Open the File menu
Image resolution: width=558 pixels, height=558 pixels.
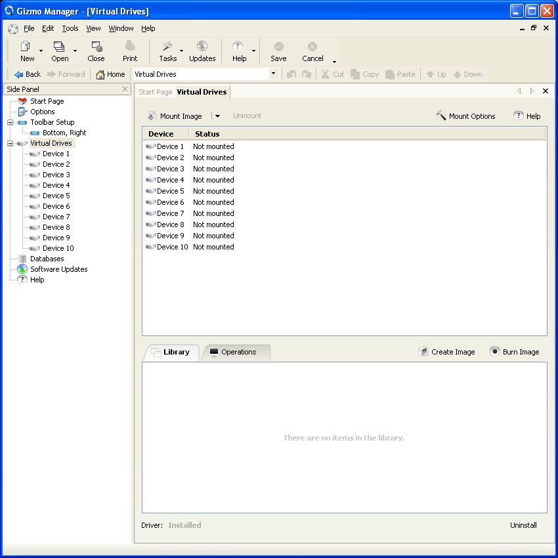[x=29, y=28]
